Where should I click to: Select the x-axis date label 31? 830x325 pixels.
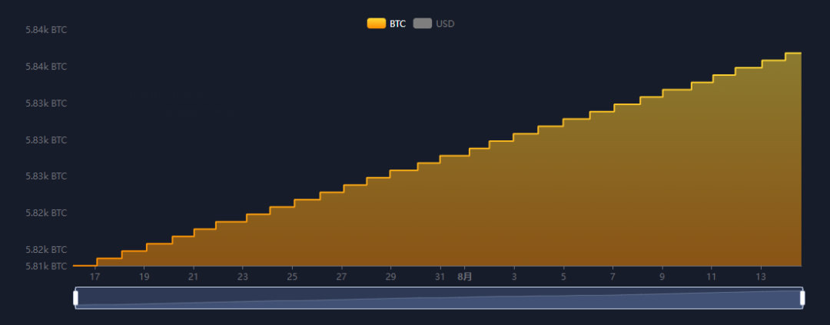(440, 277)
